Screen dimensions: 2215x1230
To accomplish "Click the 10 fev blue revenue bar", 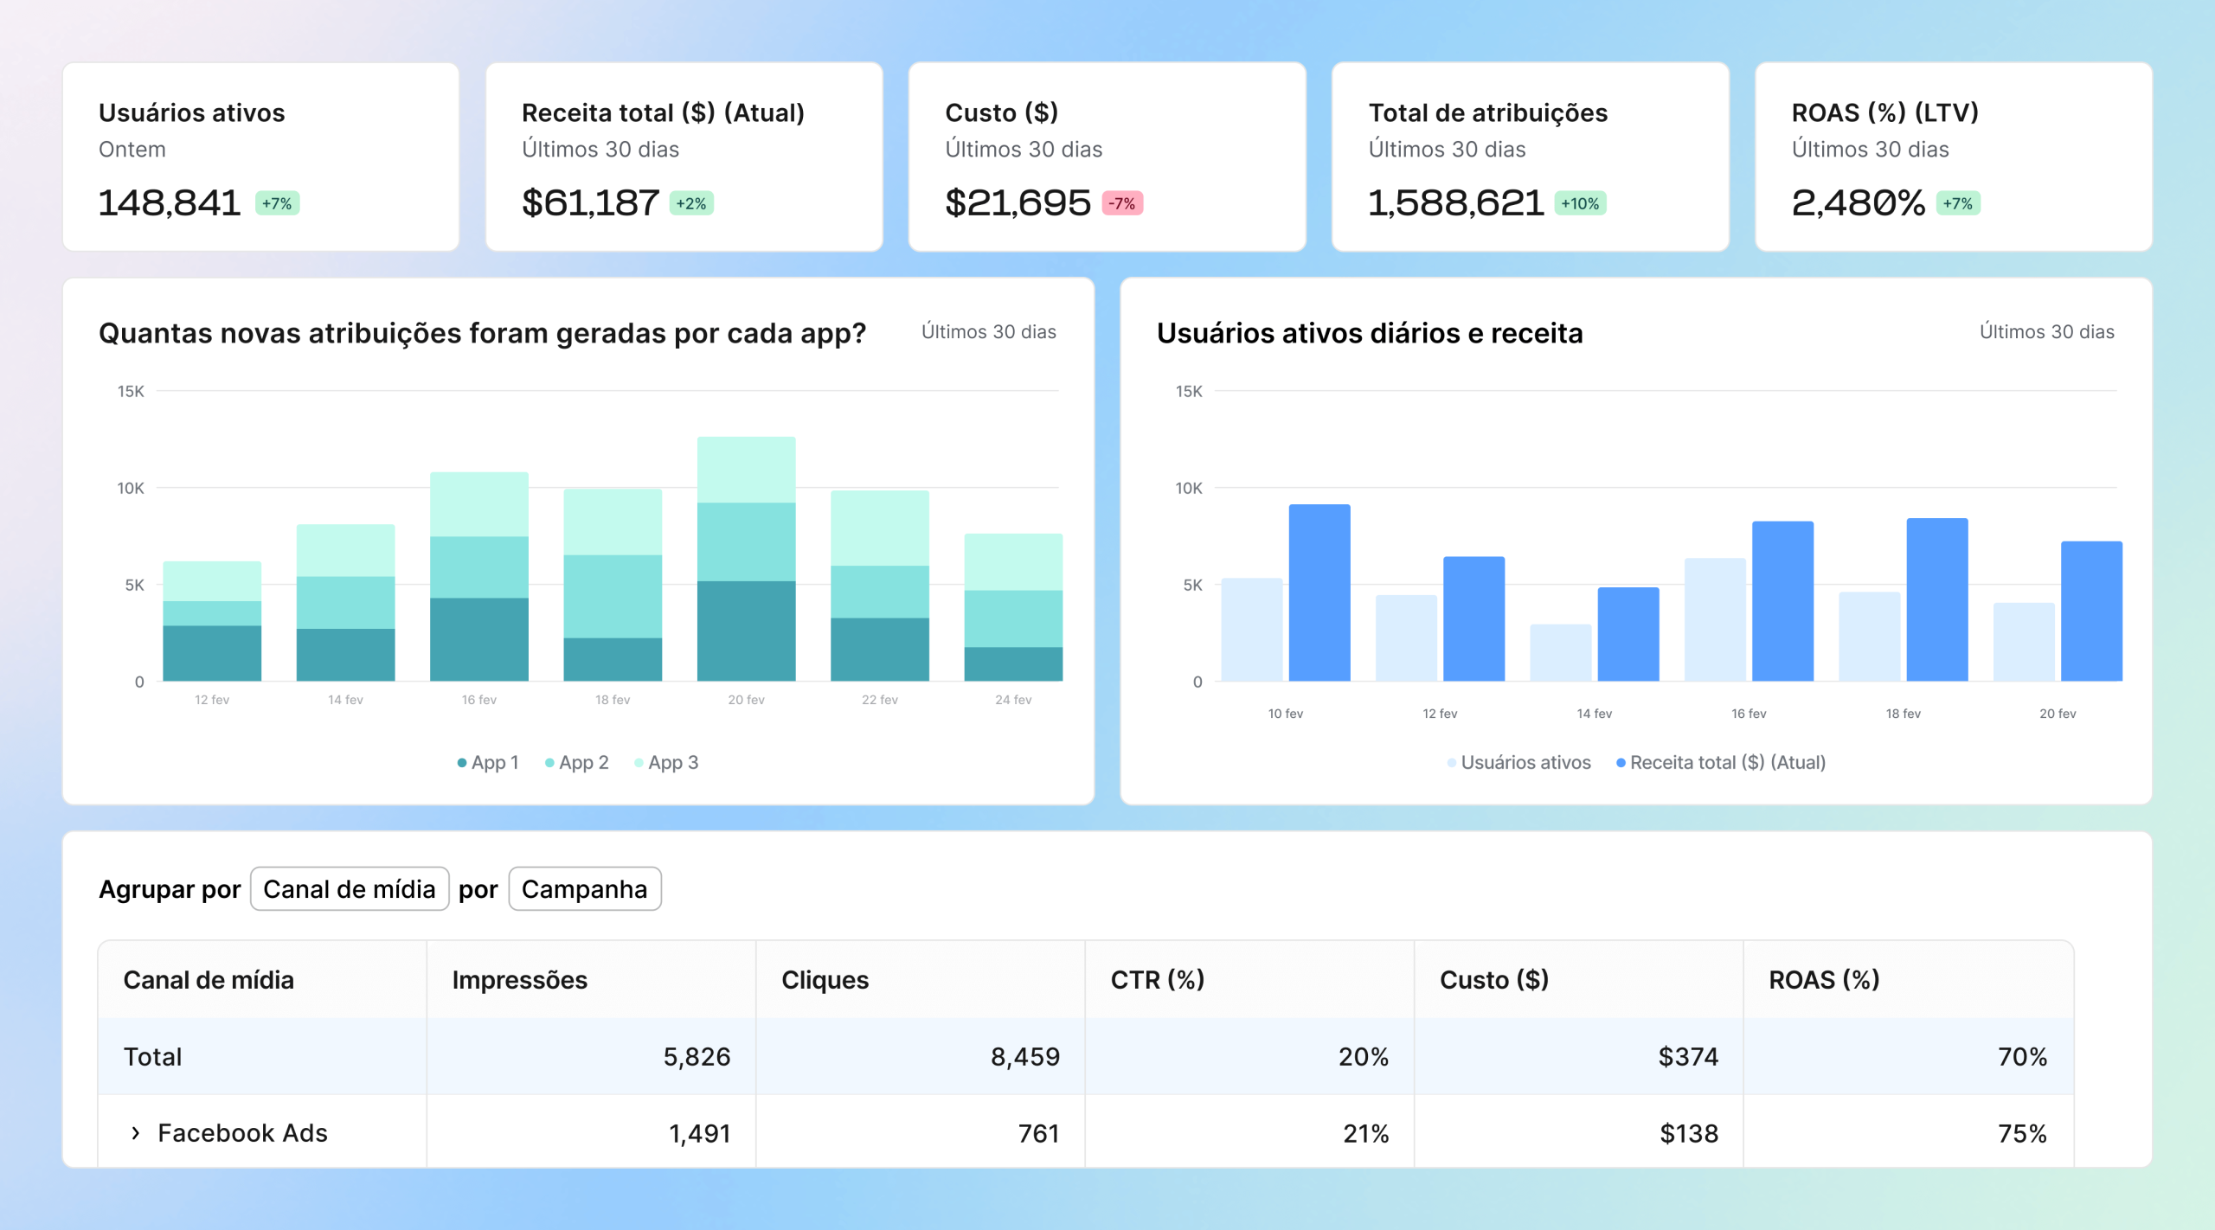I will [x=1319, y=593].
